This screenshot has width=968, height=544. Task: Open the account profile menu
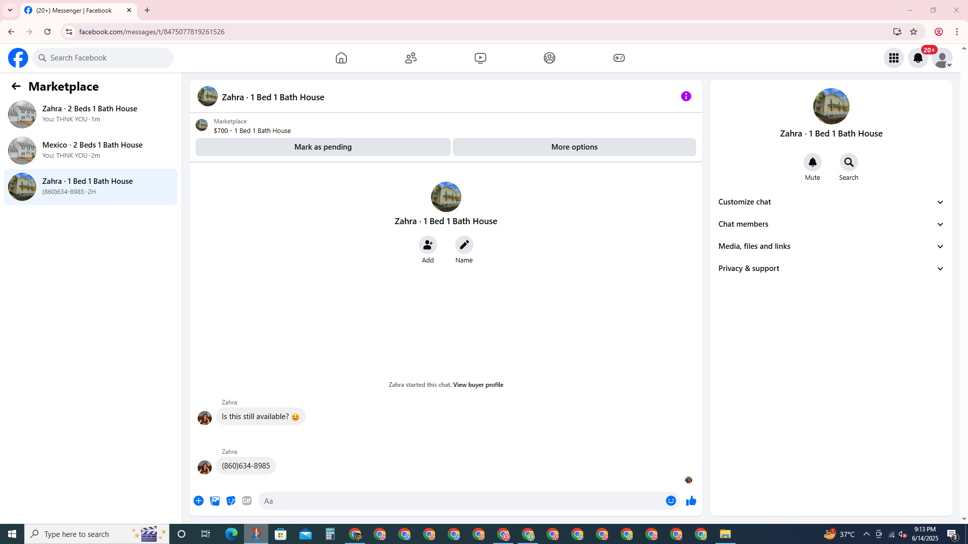[x=942, y=58]
